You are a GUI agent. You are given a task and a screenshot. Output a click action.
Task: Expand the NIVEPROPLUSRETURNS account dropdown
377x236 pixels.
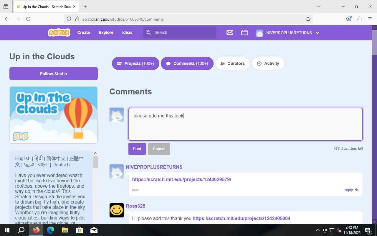pos(318,33)
